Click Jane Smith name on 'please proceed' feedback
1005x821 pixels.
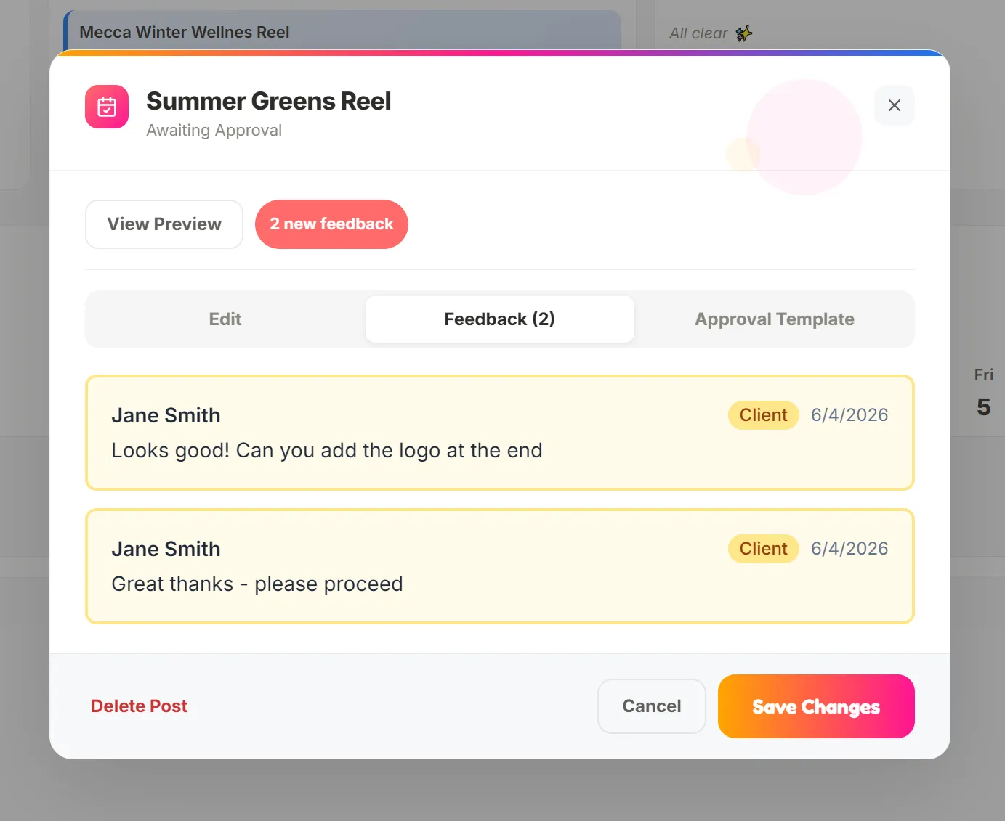(166, 549)
